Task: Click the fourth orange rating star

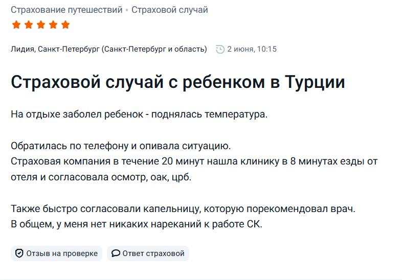Action: pyautogui.click(x=53, y=25)
